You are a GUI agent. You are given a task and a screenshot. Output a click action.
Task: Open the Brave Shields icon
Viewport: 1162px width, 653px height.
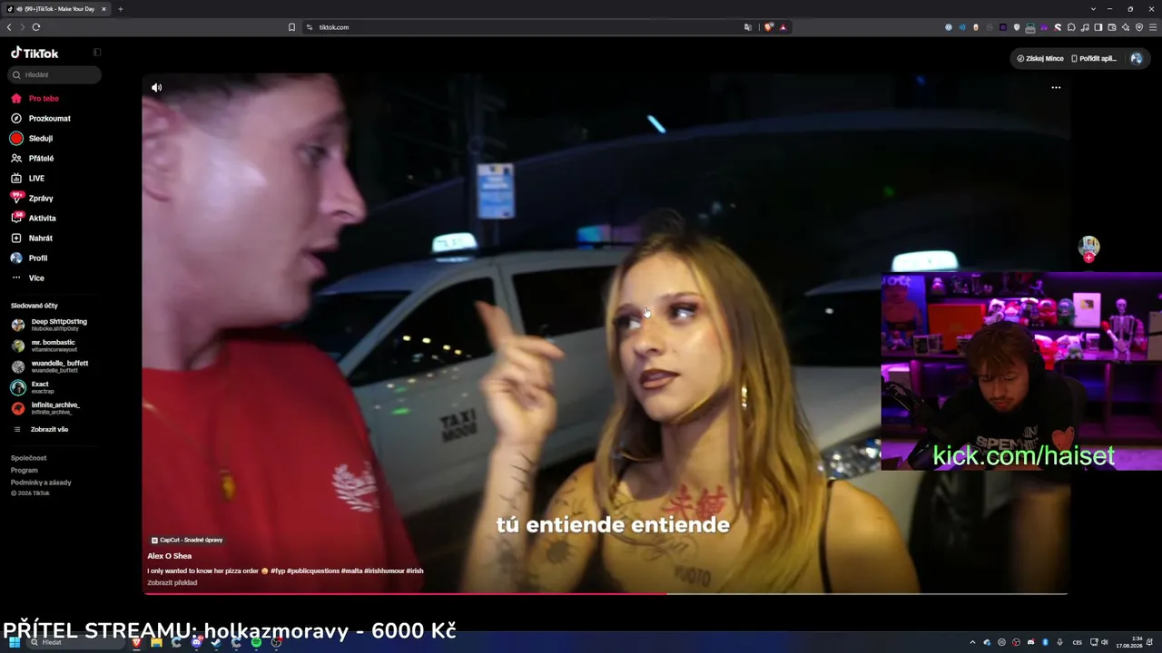click(x=769, y=27)
